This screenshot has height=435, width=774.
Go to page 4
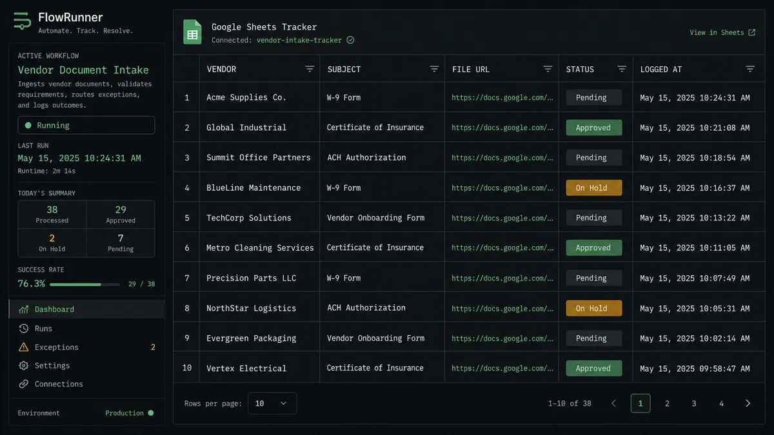click(721, 403)
